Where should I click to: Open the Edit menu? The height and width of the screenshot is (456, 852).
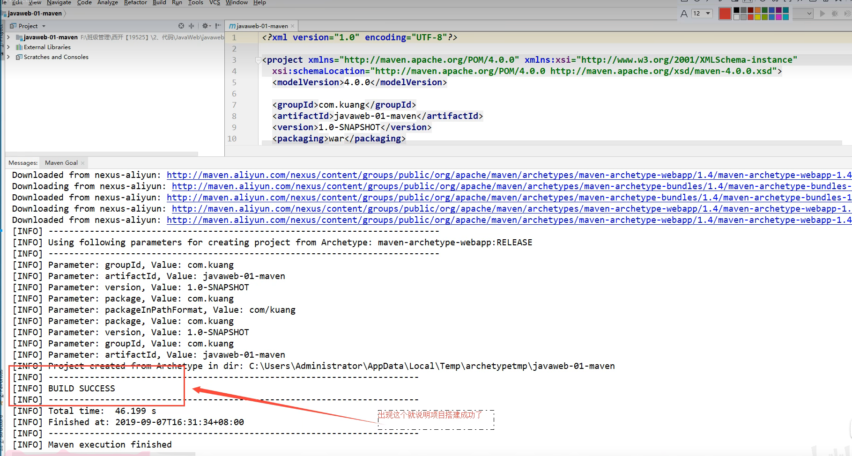pos(17,2)
